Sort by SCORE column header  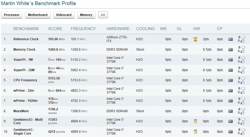pyautogui.click(x=55, y=29)
